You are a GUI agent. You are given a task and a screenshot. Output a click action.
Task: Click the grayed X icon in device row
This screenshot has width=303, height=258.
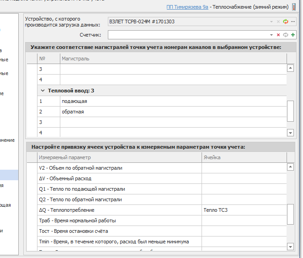[278, 21]
